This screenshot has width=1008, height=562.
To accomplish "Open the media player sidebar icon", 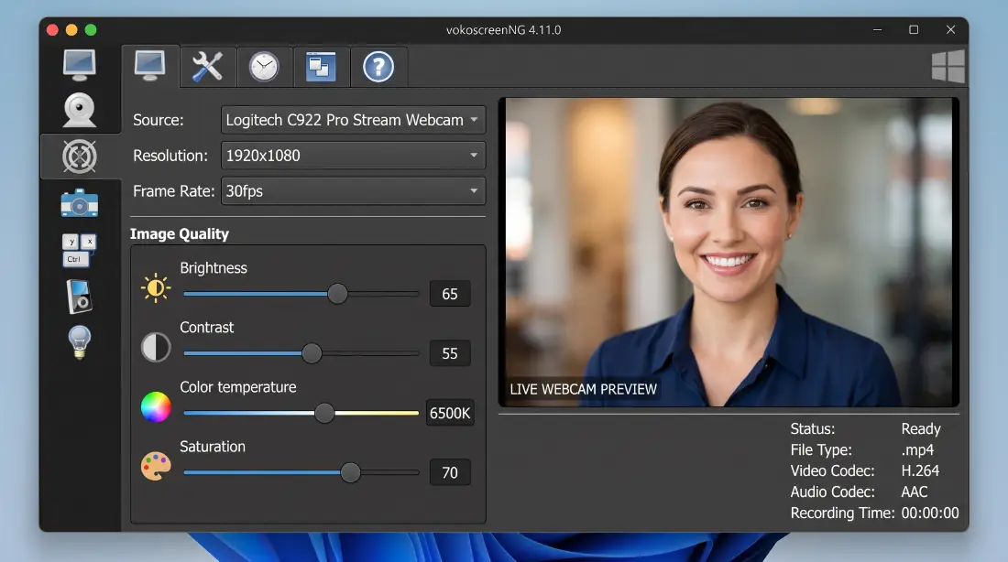I will pos(80,296).
